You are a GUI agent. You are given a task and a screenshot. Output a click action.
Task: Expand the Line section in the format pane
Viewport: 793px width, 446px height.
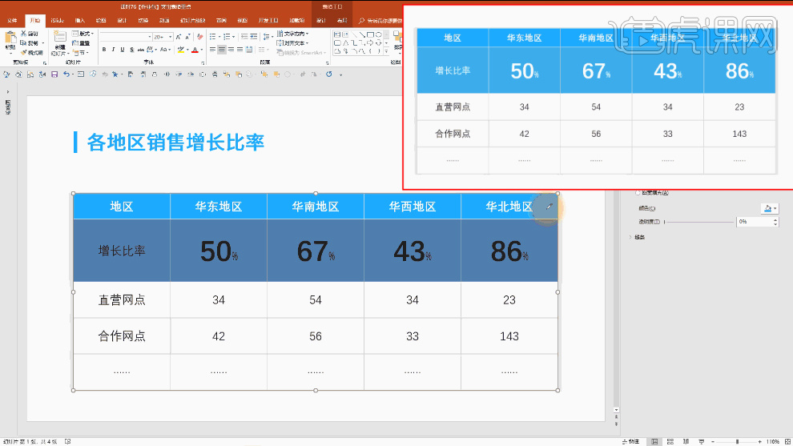(x=633, y=237)
